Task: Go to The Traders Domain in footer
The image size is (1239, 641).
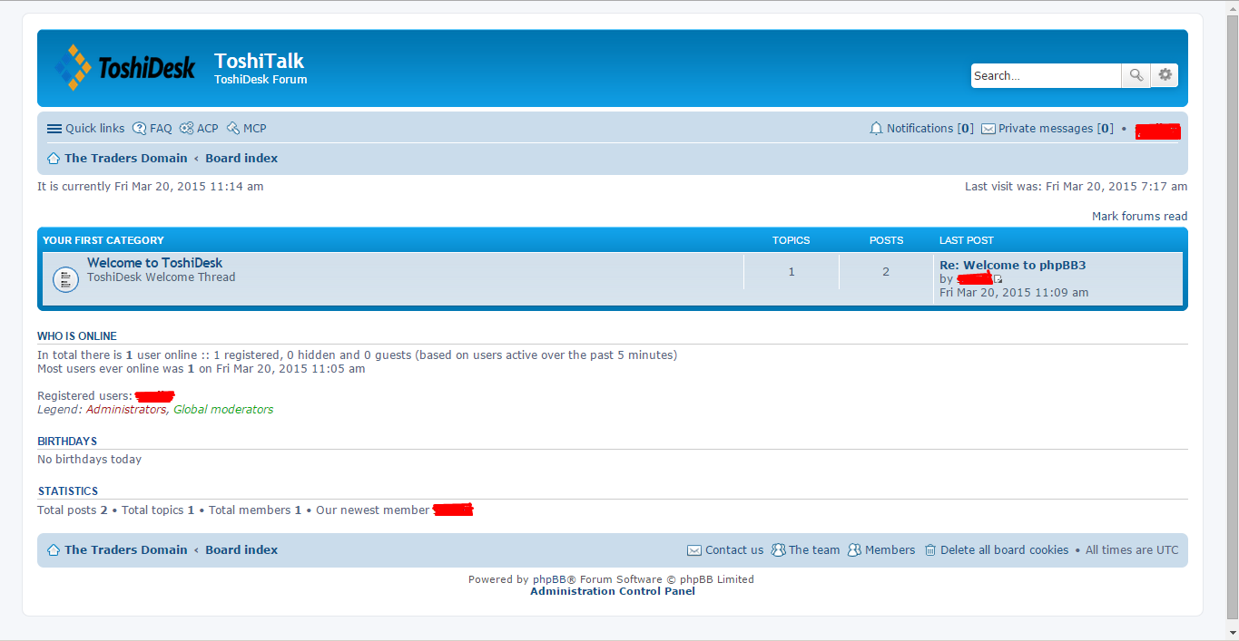Action: point(125,550)
